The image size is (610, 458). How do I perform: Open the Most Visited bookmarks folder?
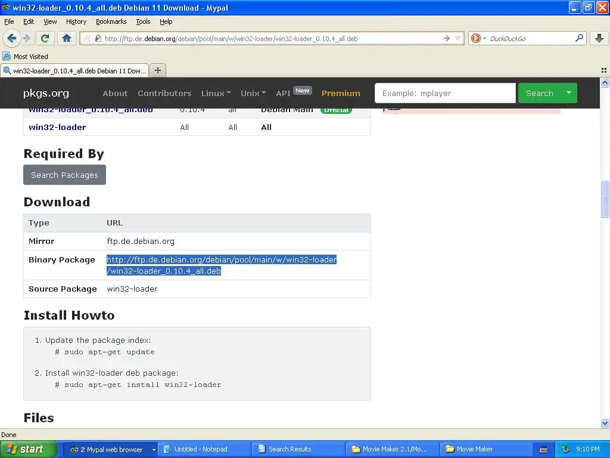[26, 57]
